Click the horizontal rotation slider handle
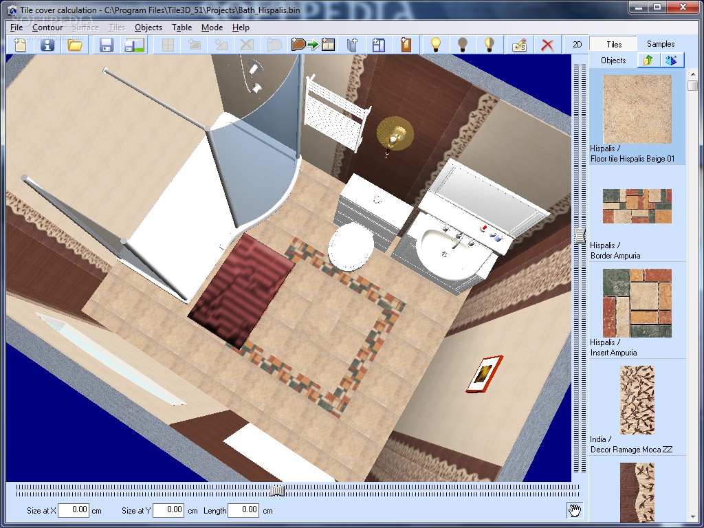Image resolution: width=704 pixels, height=528 pixels. [277, 490]
